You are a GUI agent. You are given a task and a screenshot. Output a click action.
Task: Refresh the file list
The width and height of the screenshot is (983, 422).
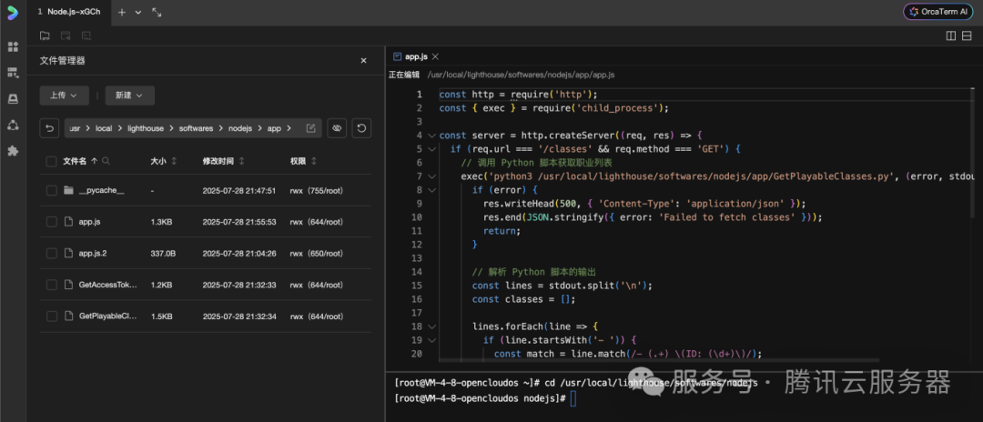361,128
